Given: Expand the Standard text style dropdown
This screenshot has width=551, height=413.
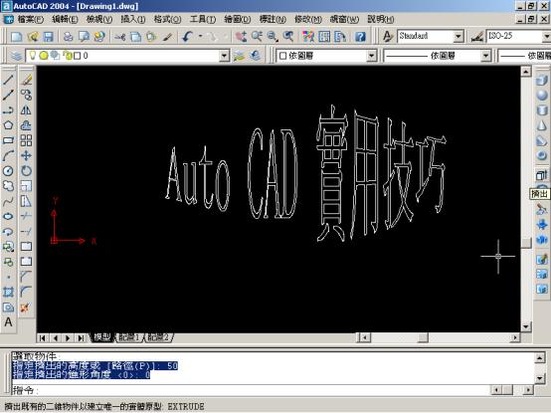Looking at the screenshot, I should (458, 36).
